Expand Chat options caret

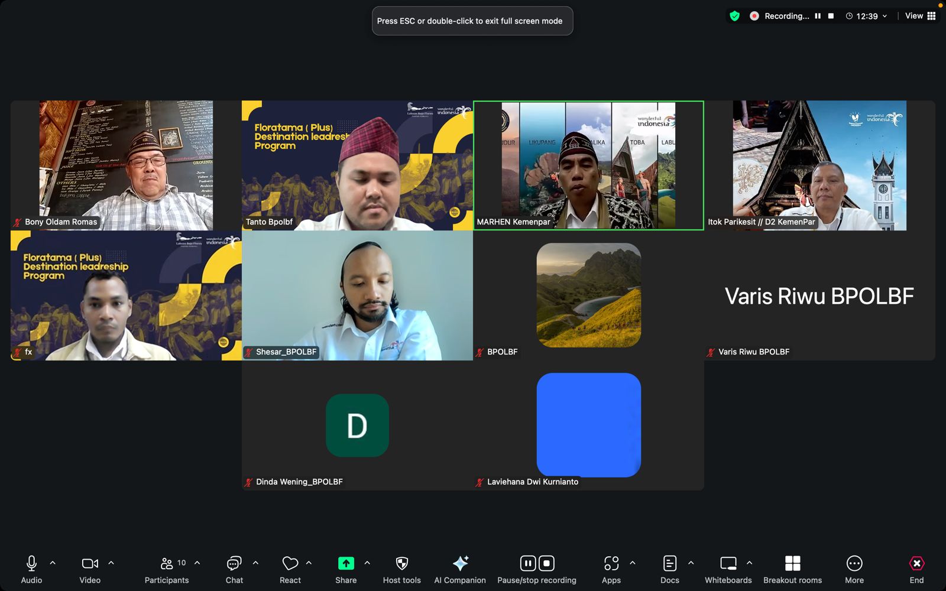pyautogui.click(x=255, y=563)
